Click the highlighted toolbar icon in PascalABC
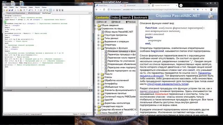The width and height of the screenshot is (223, 125). [50, 10]
